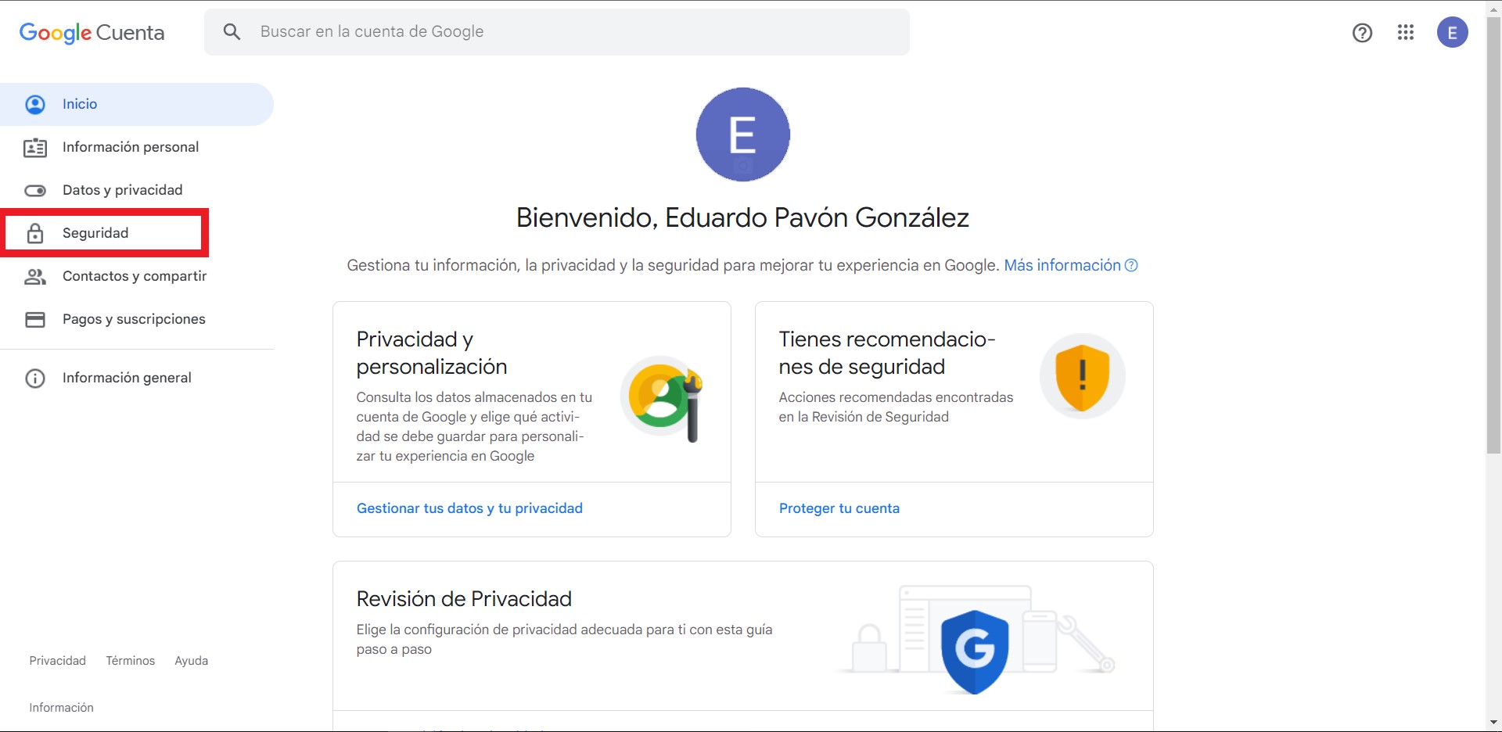Image resolution: width=1502 pixels, height=732 pixels.
Task: Open Información personal in the sidebar
Action: click(137, 147)
